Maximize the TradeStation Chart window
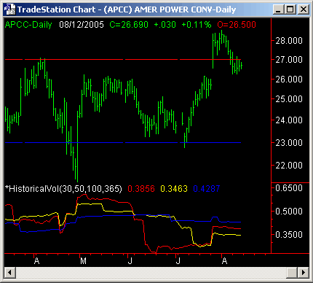This screenshot has height=283, width=313. tap(290, 9)
